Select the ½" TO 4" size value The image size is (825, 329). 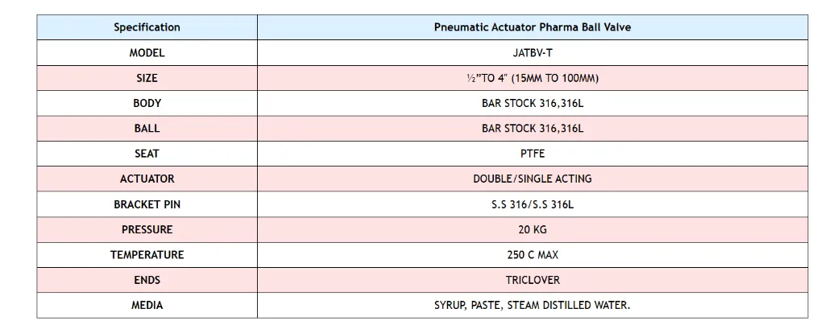532,78
